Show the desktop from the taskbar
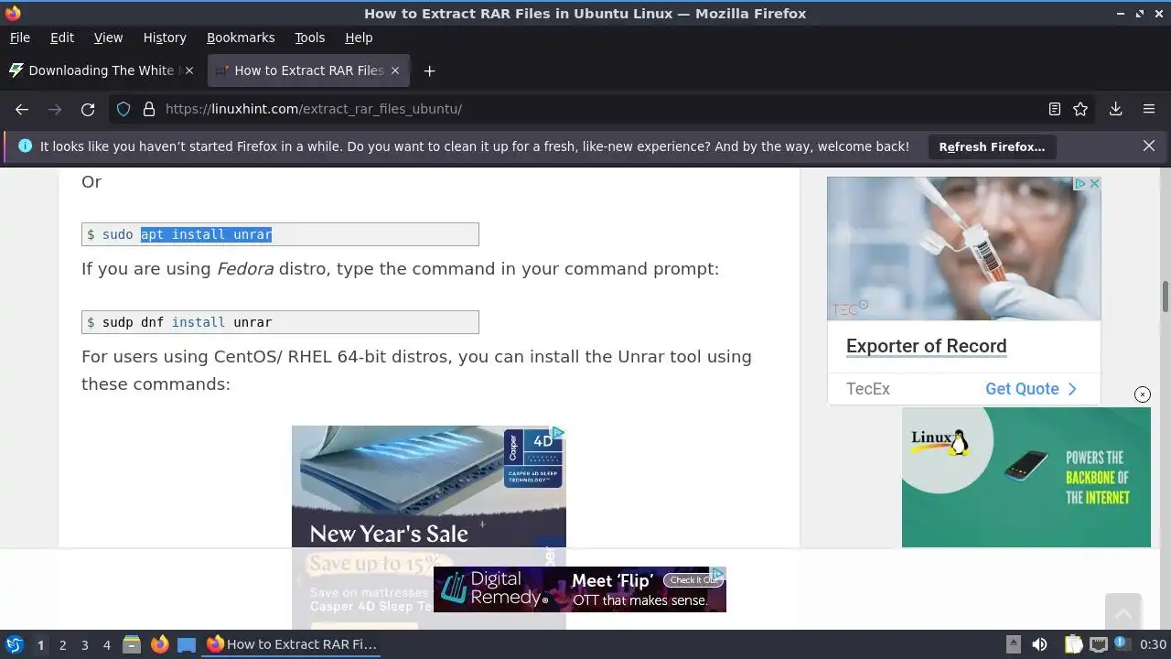The height and width of the screenshot is (659, 1171). pyautogui.click(x=187, y=644)
